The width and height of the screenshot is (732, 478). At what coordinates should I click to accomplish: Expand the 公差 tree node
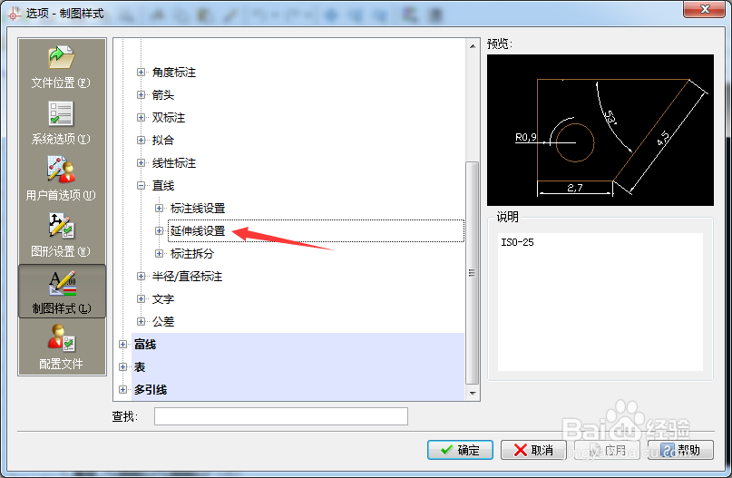(141, 321)
